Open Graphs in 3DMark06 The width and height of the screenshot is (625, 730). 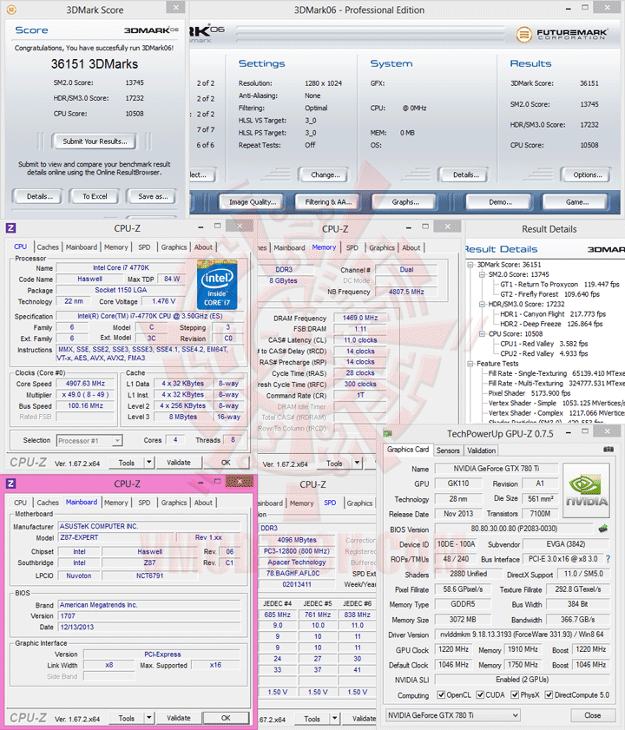point(405,202)
